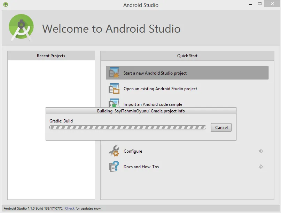Click the Gradle build progress bar
Screen dimensions: 281x213
coord(127,127)
